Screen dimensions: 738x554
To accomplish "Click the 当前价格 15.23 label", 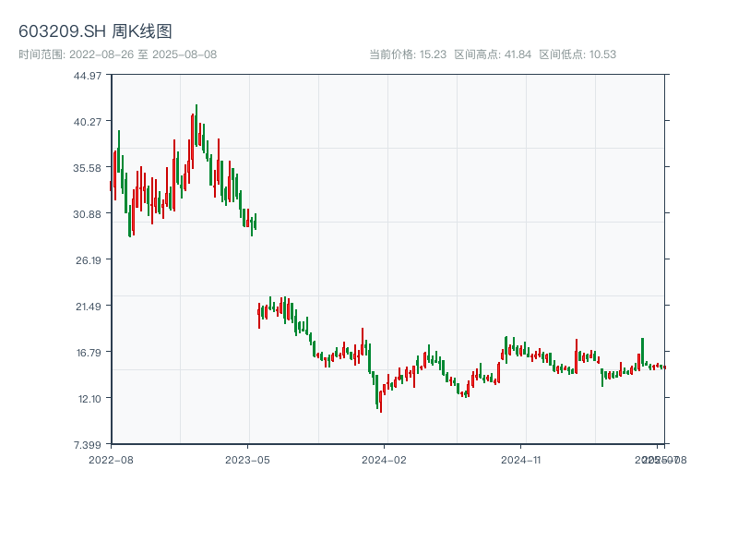I will coord(408,54).
